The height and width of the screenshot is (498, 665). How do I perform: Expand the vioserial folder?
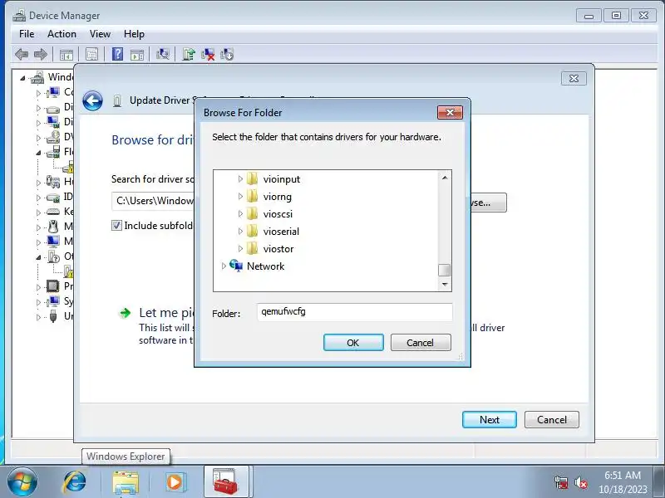tap(240, 232)
